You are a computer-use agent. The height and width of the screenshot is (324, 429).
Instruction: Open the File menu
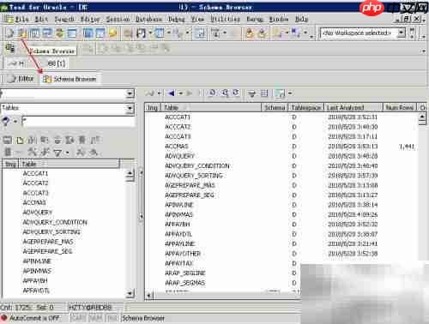21,19
